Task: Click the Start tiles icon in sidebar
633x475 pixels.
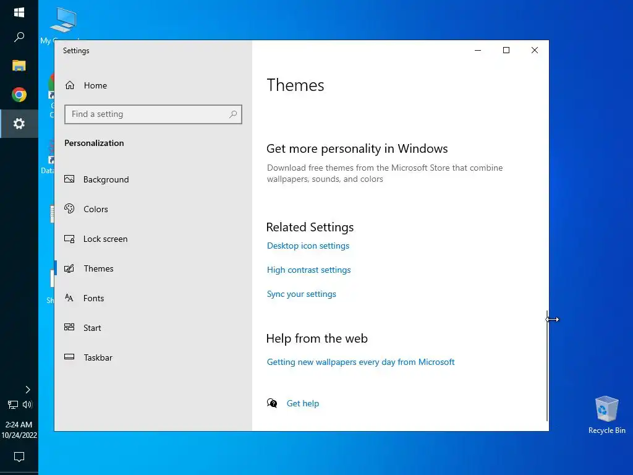Action: [x=69, y=327]
